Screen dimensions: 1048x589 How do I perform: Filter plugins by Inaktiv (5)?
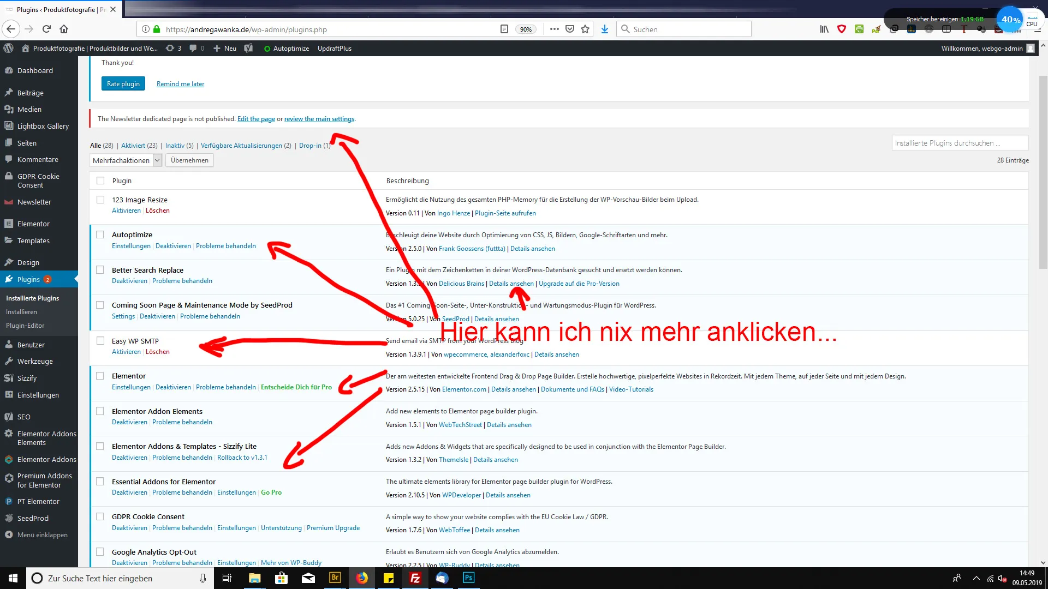[x=179, y=146]
